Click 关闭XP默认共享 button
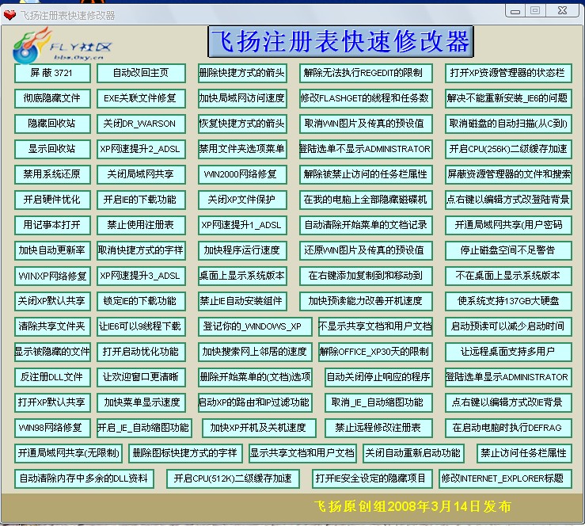The height and width of the screenshot is (526, 585). [52, 302]
